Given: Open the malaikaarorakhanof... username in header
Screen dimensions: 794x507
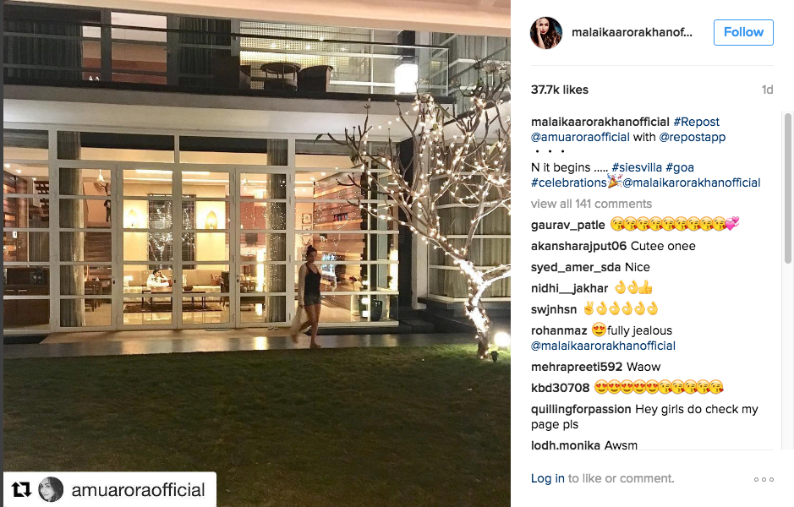Looking at the screenshot, I should tap(632, 32).
